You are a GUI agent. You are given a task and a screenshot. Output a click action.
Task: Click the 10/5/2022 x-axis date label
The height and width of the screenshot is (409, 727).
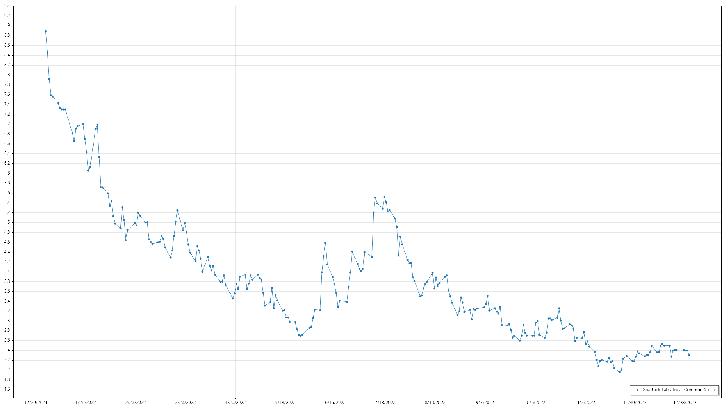click(x=535, y=403)
